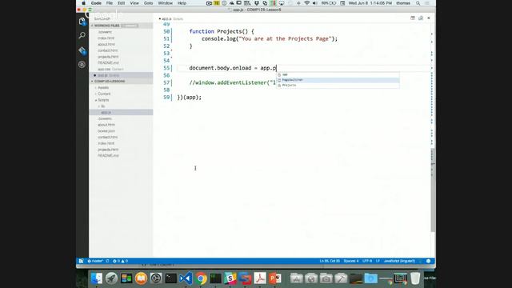The width and height of the screenshot is (512, 288).
Task: Open about.html in the project tree
Action: point(106,125)
